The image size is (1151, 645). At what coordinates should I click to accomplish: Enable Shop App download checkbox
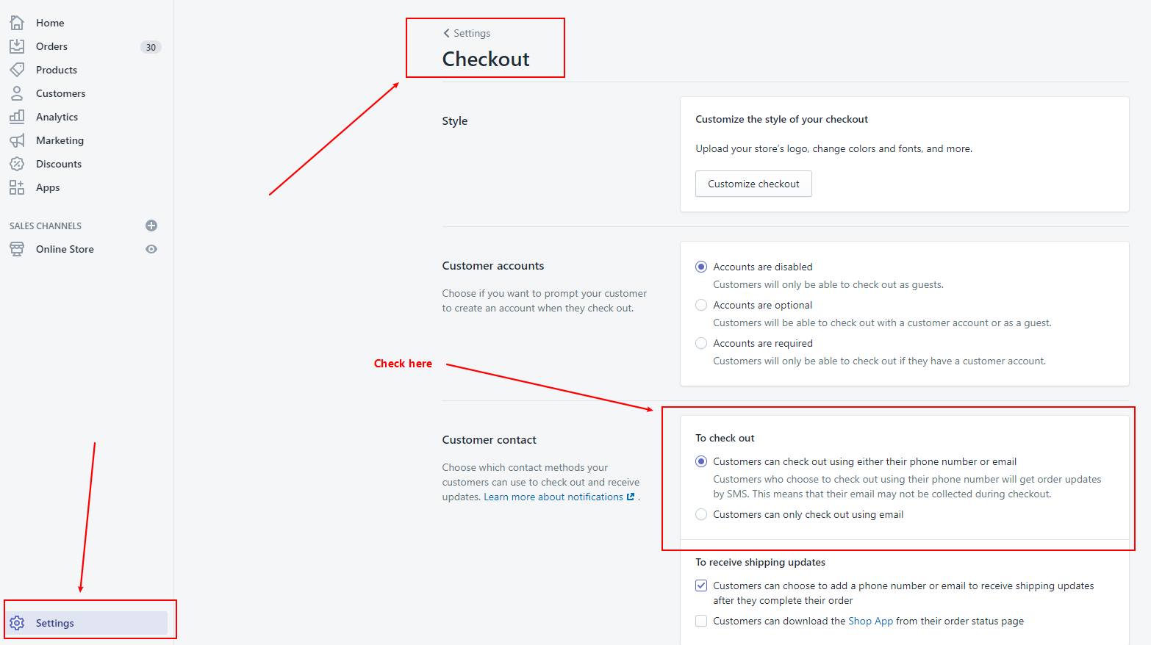pos(701,621)
